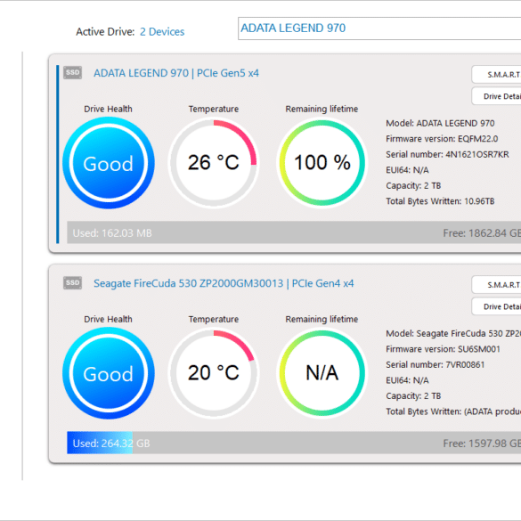Click Capacity: 2 TB under ADATA drive
Screen dimensions: 521x521
(x=413, y=186)
